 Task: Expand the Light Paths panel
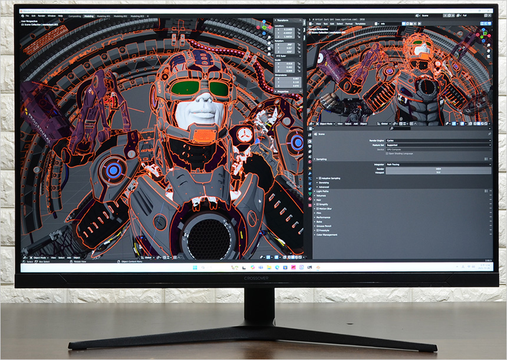pos(322,191)
